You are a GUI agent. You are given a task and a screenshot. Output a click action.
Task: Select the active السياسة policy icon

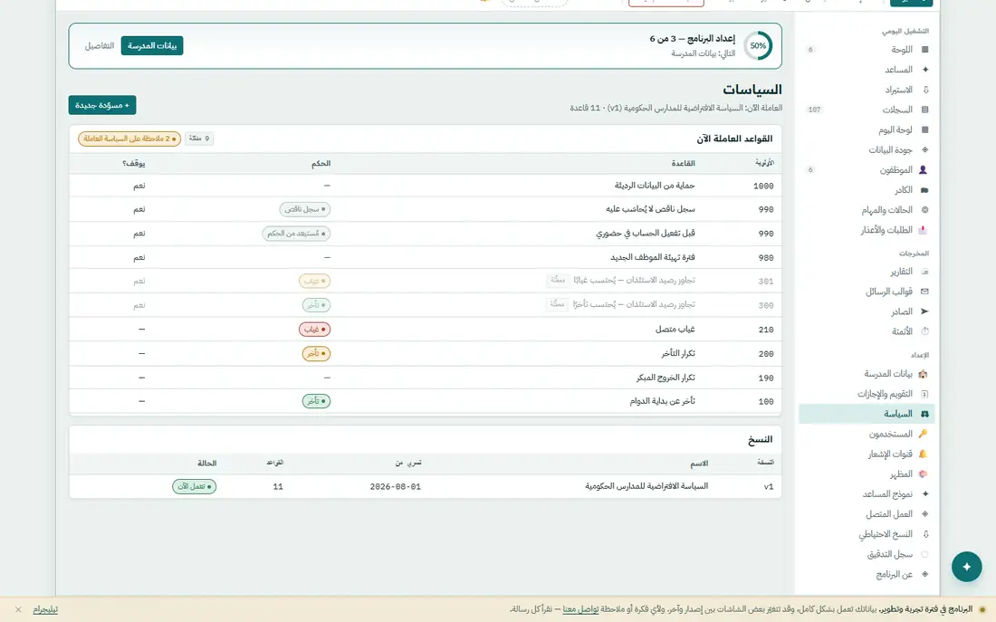924,414
